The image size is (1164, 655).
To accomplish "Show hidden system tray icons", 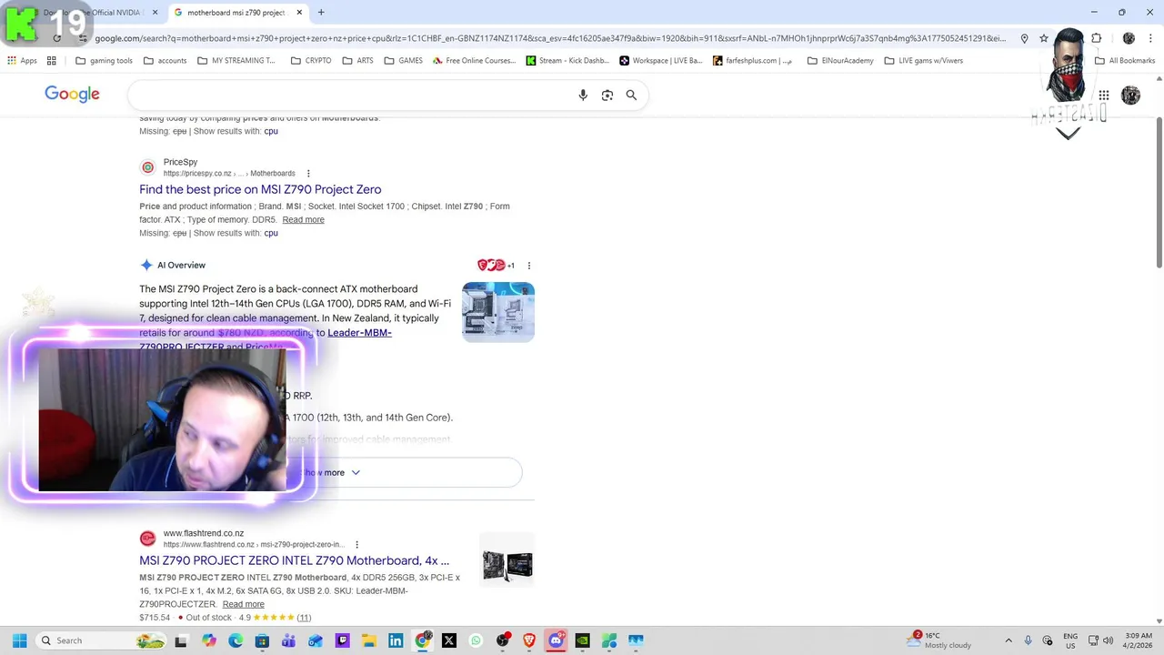I will coord(1008,640).
